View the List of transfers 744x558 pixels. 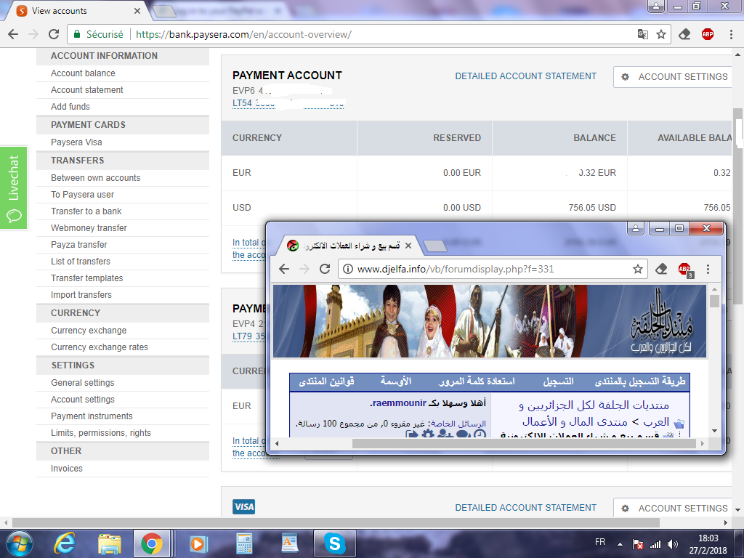point(80,261)
